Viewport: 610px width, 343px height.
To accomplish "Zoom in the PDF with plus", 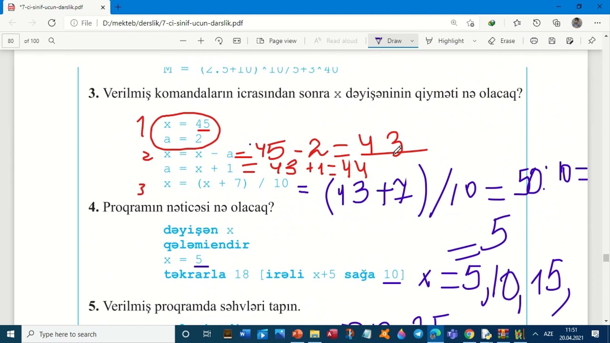I will 201,41.
